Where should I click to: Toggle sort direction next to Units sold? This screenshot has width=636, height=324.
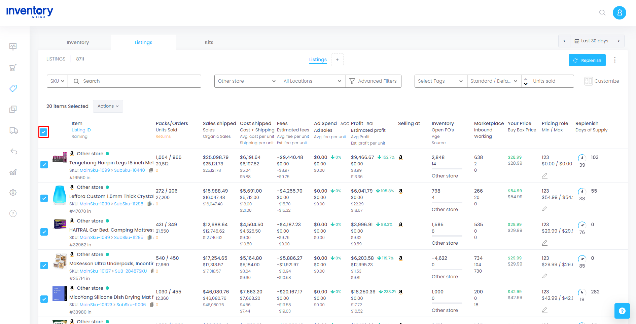click(526, 81)
